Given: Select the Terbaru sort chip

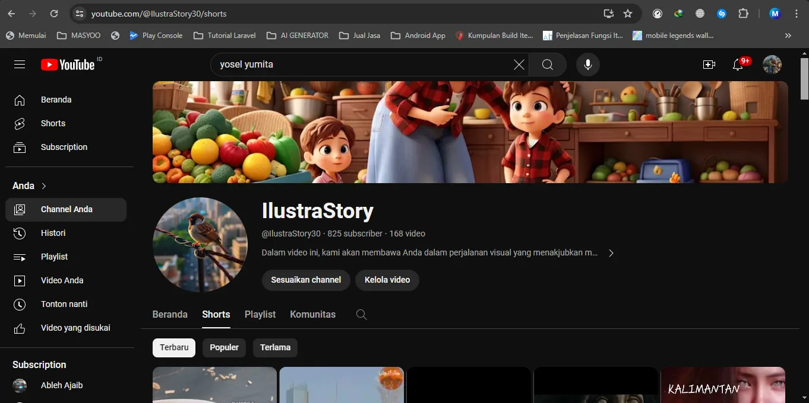Looking at the screenshot, I should 174,348.
